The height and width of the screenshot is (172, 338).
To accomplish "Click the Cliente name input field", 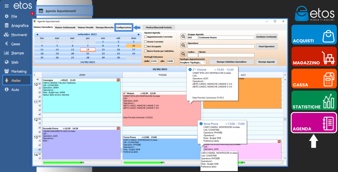I will [226, 55].
